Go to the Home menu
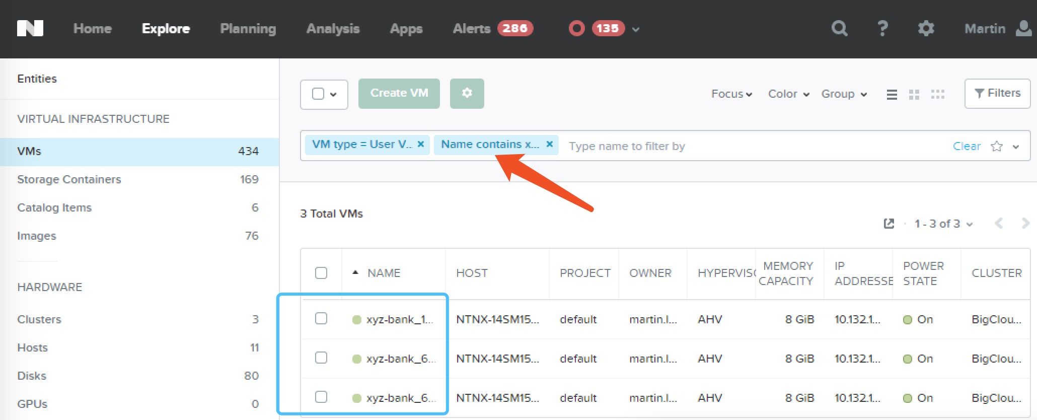The width and height of the screenshot is (1037, 420). pyautogui.click(x=93, y=28)
